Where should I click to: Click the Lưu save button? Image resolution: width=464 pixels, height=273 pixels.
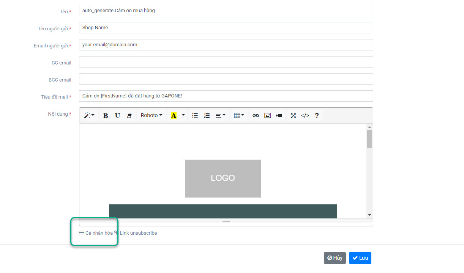[360, 258]
